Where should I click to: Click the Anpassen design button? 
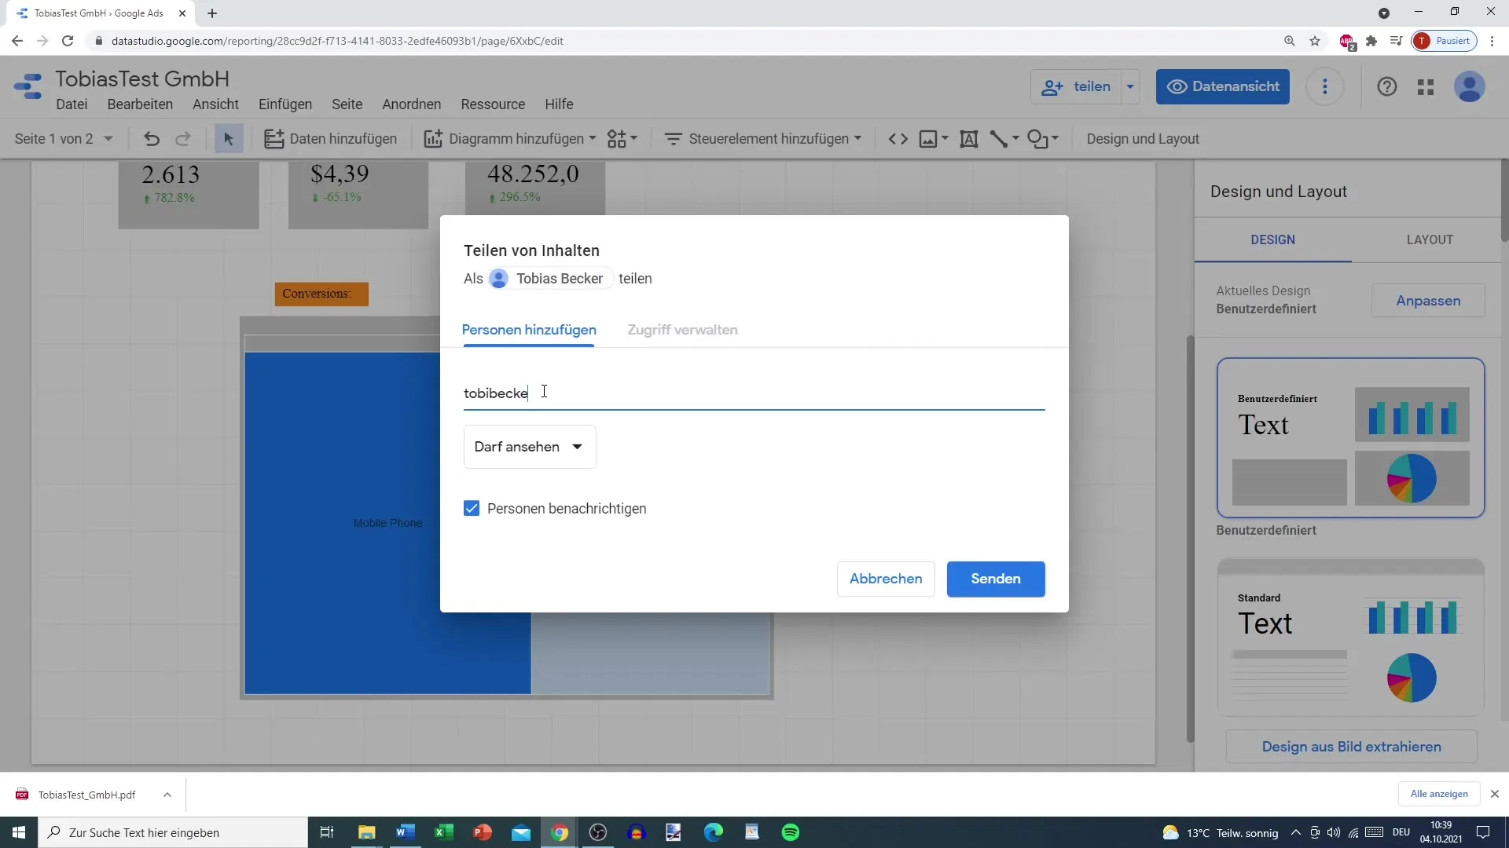1428,301
